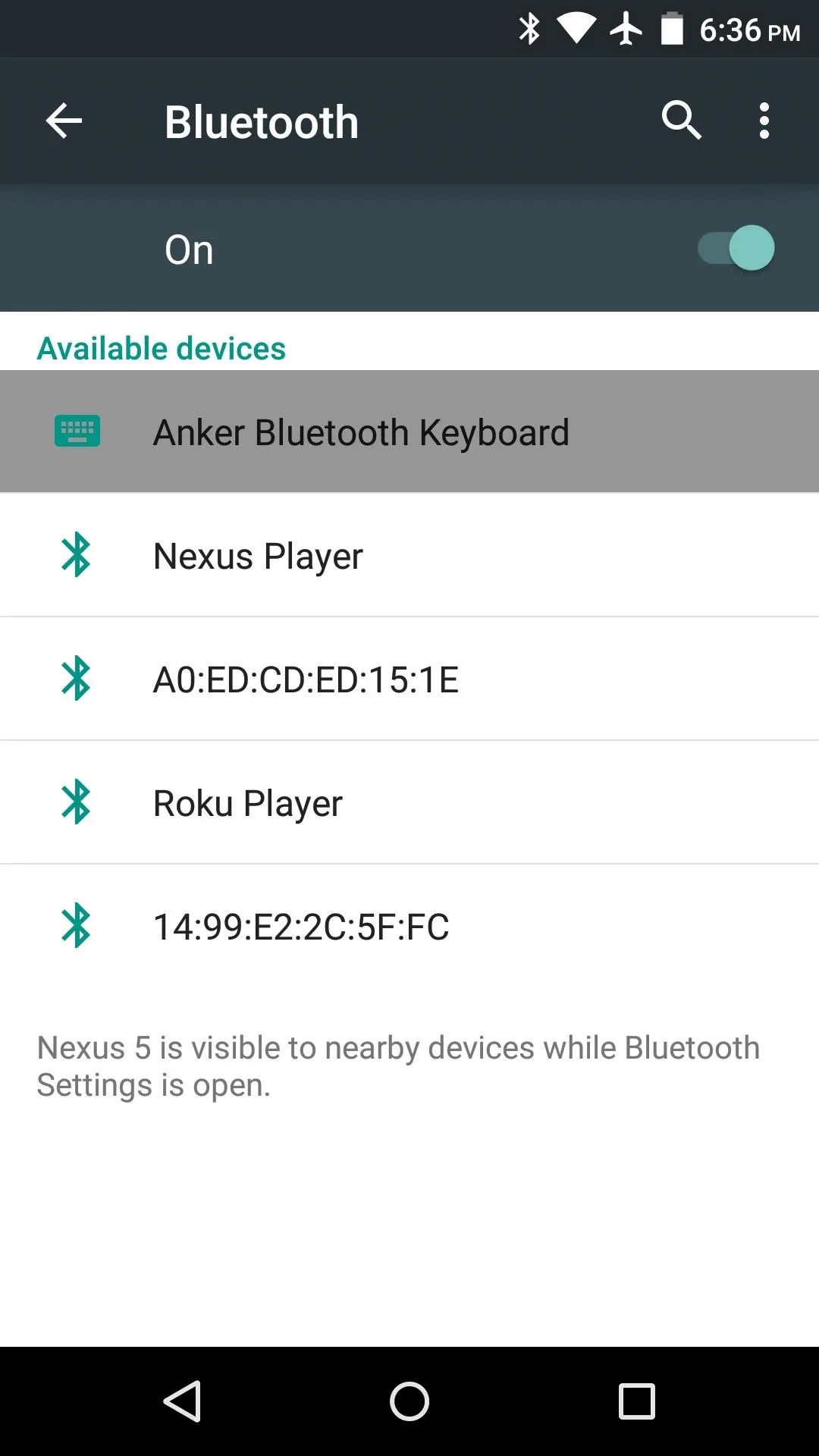The image size is (819, 1456).
Task: Tap the airplane mode status icon
Action: (x=626, y=30)
